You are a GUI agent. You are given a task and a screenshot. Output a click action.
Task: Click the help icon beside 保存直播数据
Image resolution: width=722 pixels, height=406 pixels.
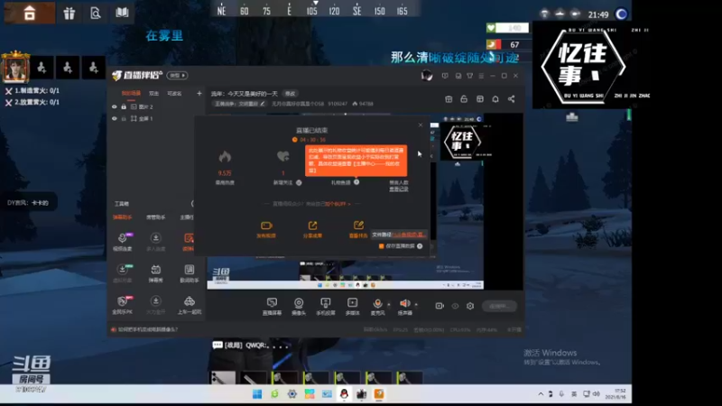pyautogui.click(x=420, y=246)
